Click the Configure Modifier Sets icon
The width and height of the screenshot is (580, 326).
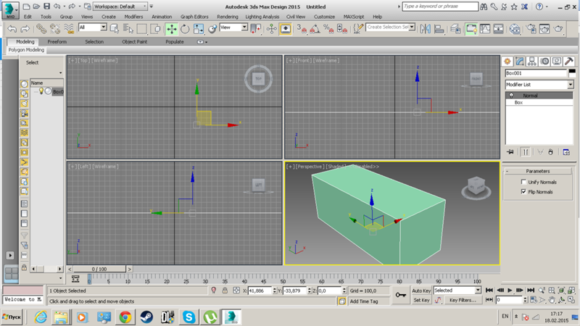(566, 152)
